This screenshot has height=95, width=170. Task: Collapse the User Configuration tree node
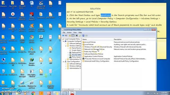[63, 61]
